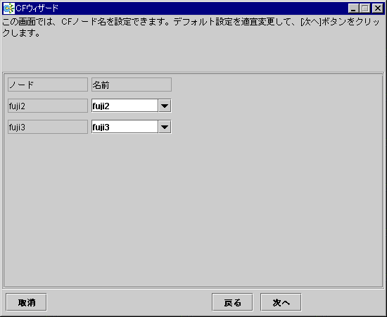Open the fuji2 name dropdown arrow
This screenshot has width=387, height=317.
pos(165,106)
